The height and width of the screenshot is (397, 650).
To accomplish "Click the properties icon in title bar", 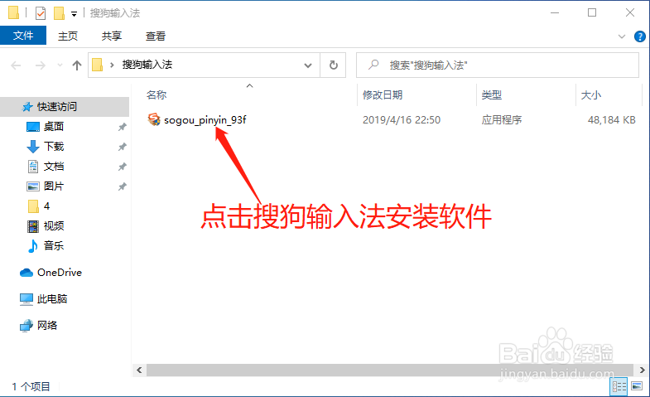I will click(41, 13).
